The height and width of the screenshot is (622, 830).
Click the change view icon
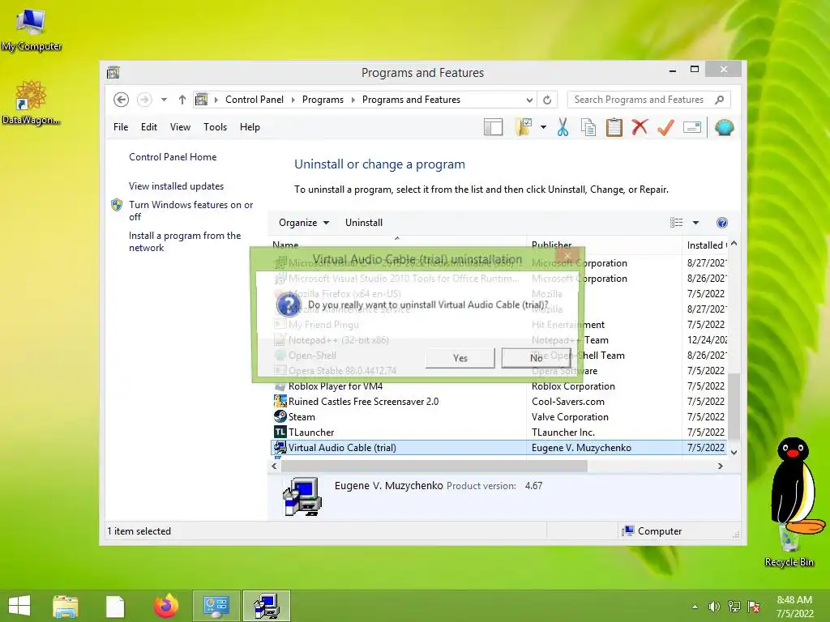[x=677, y=223]
